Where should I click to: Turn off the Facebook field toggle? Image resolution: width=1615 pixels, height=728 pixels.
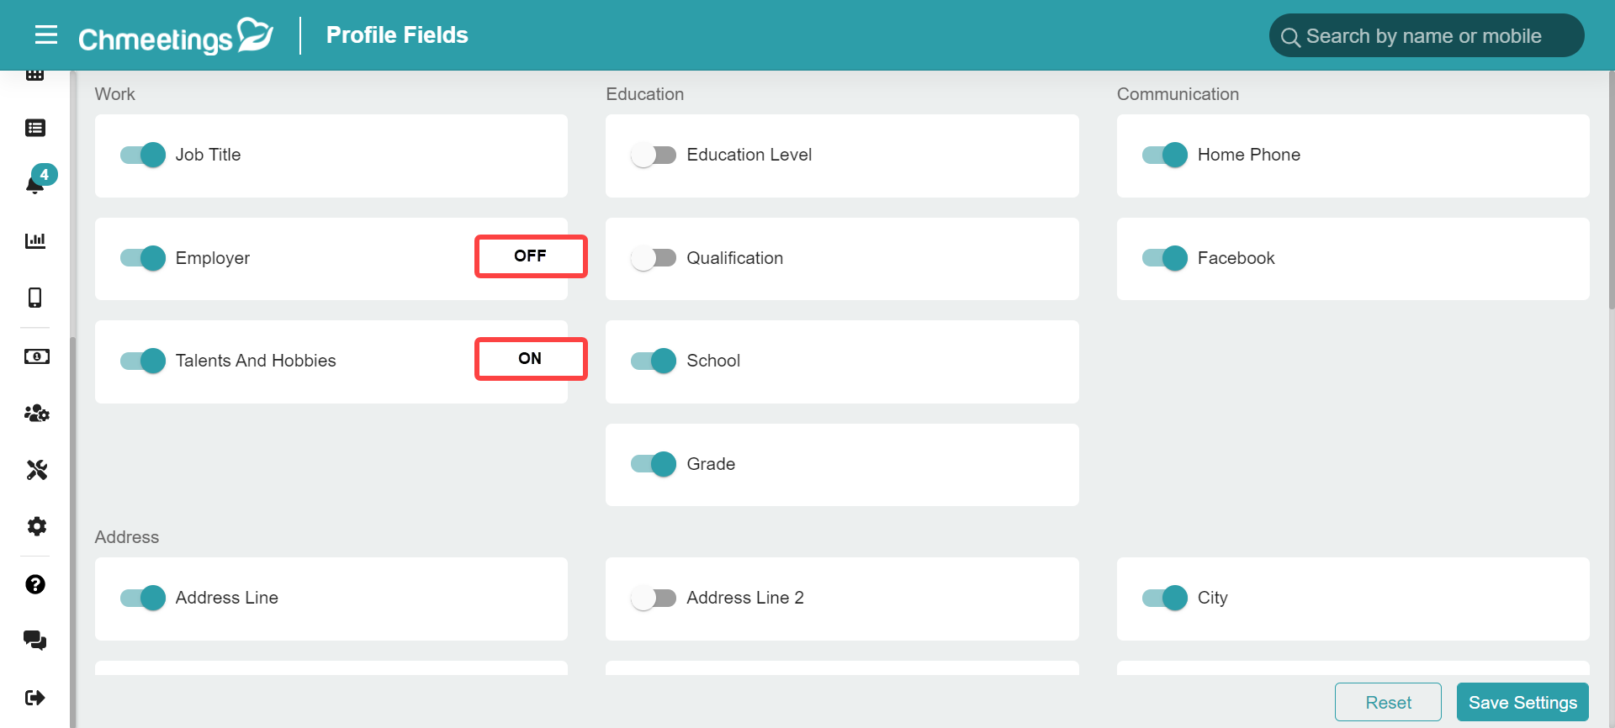(x=1165, y=258)
